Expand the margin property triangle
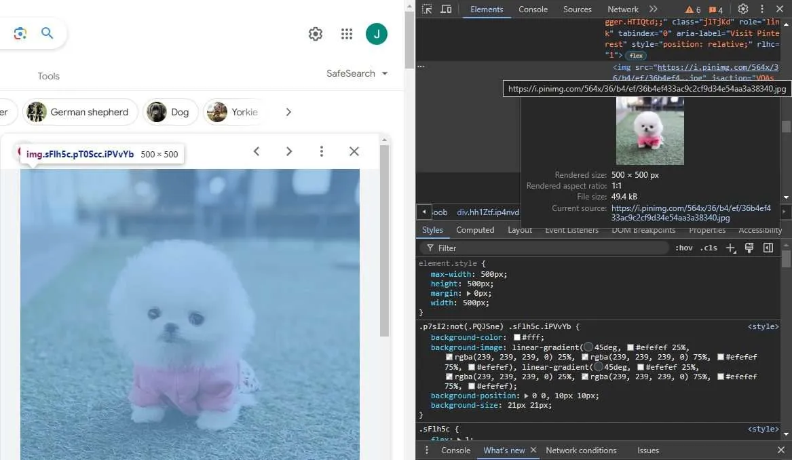This screenshot has width=792, height=460. click(x=469, y=293)
